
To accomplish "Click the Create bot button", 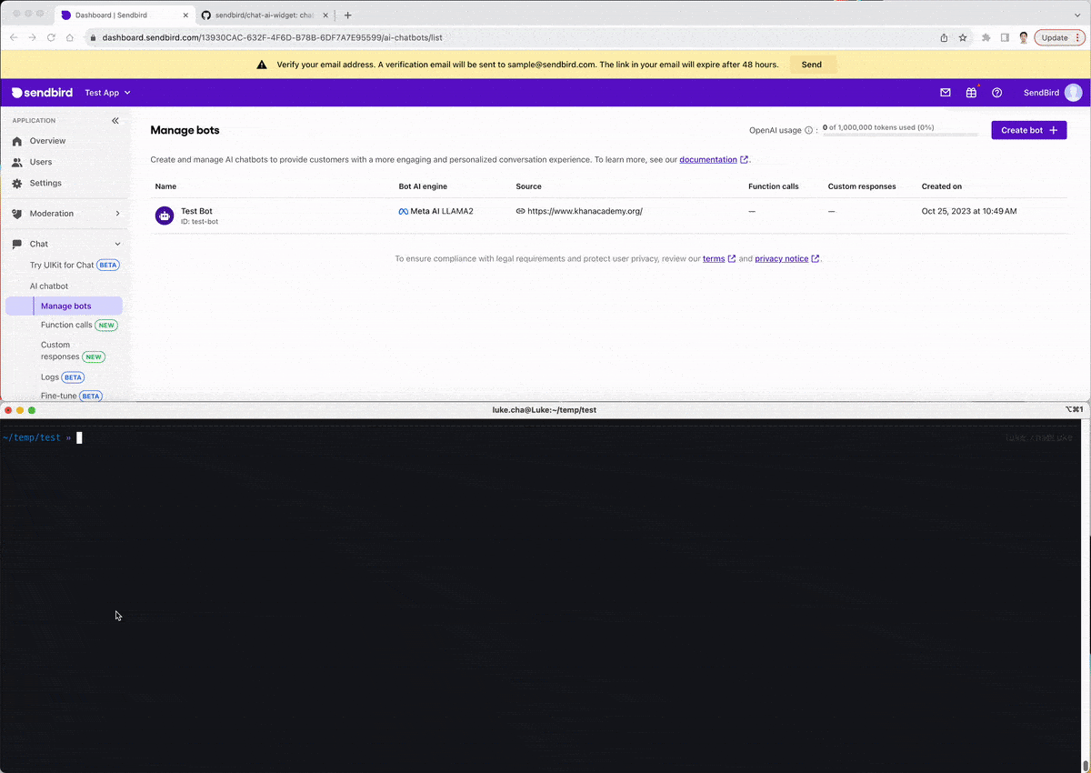I will coord(1029,130).
